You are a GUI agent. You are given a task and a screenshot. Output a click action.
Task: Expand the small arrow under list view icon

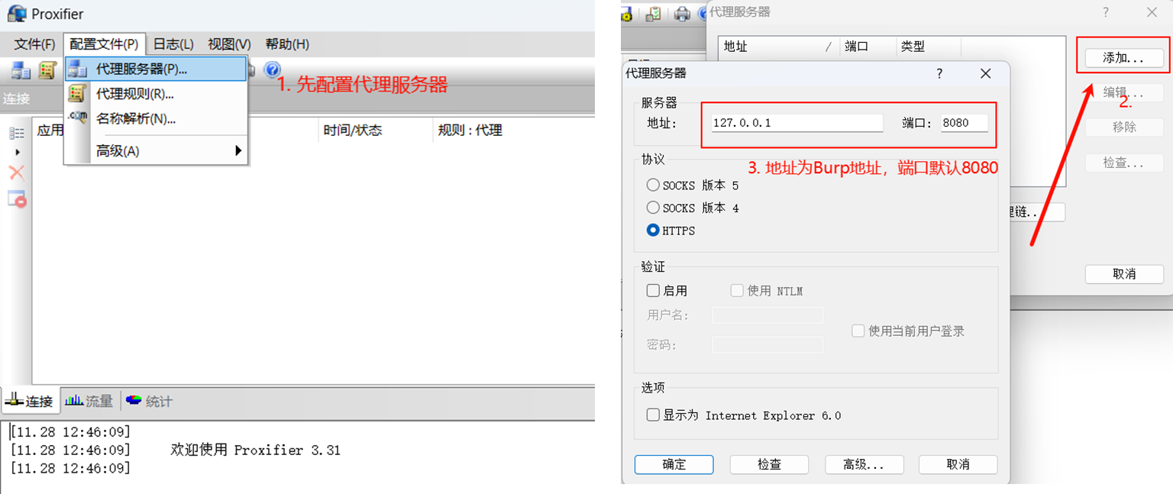(18, 152)
